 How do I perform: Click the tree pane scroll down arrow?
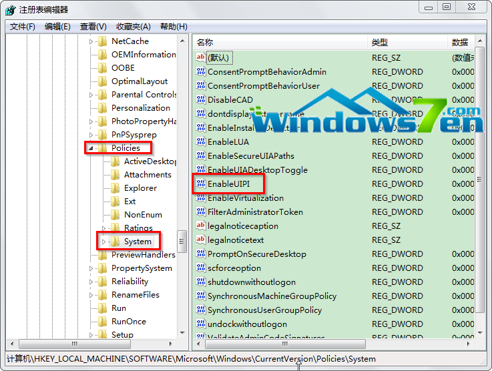(x=182, y=333)
